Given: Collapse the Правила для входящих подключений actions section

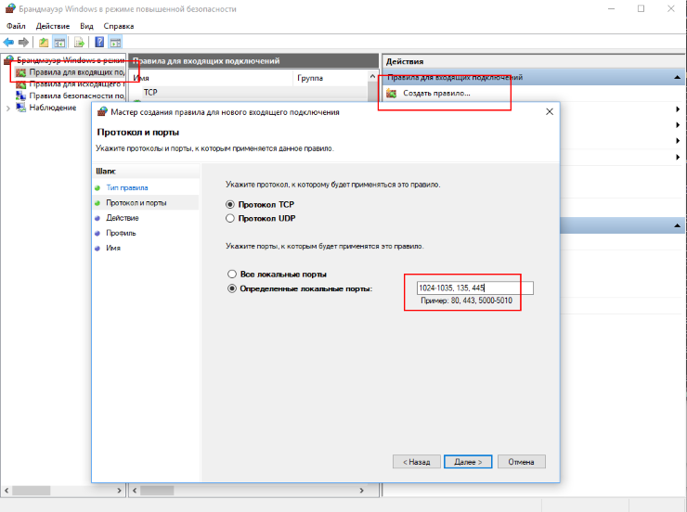Looking at the screenshot, I should 677,78.
